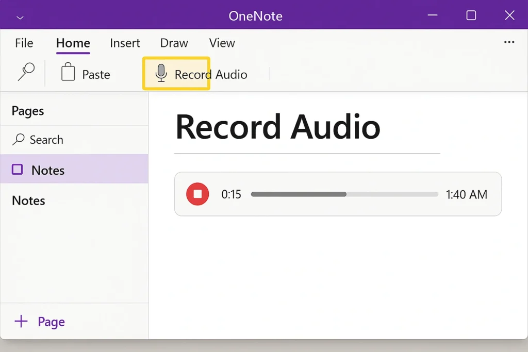Go to the View tab
The image size is (528, 352).
pyautogui.click(x=222, y=43)
